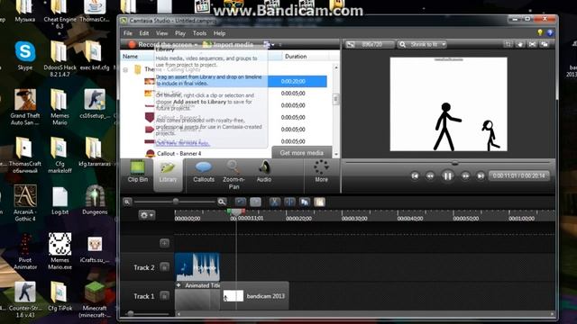The image size is (577, 324).
Task: Open the Skype desktop shortcut
Action: pos(25,55)
